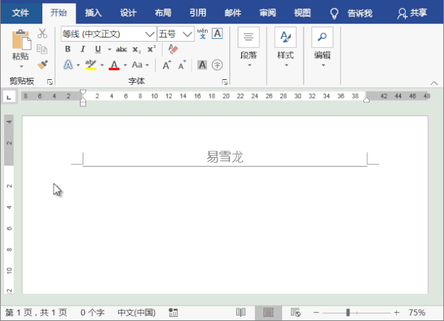Select the Format Painter brush
The image size is (444, 321).
pos(42,65)
